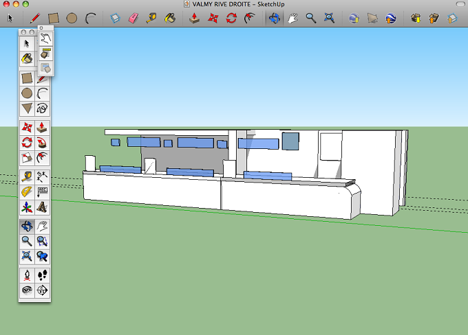Pick the Line pencil tool in top toolbar
The height and width of the screenshot is (335, 468).
click(x=35, y=18)
